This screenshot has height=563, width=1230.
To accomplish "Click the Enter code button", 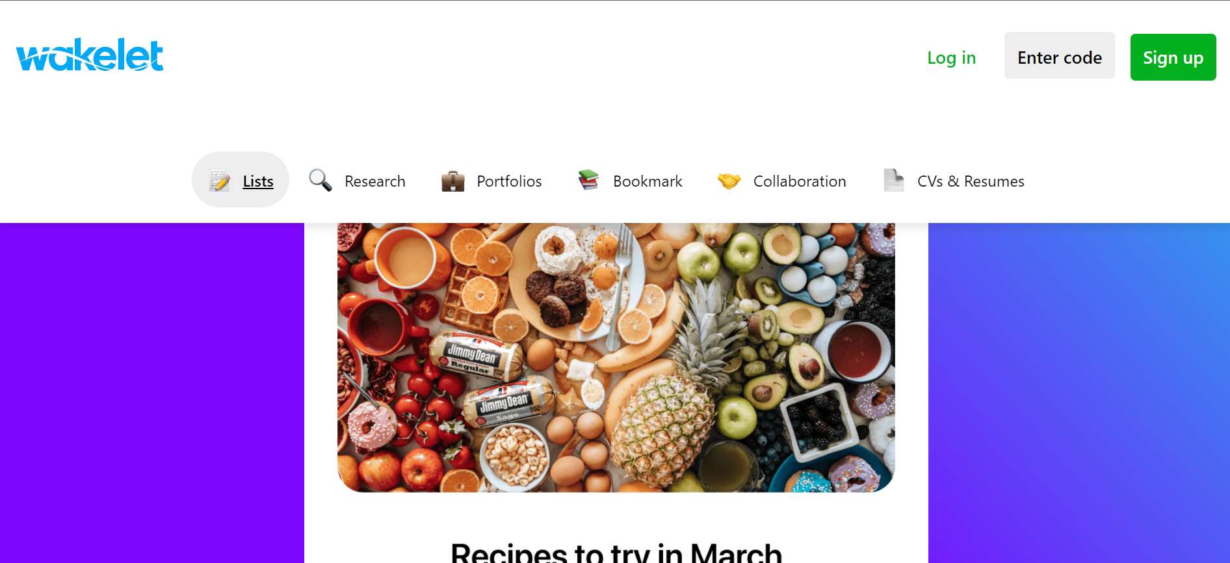I will tap(1060, 56).
